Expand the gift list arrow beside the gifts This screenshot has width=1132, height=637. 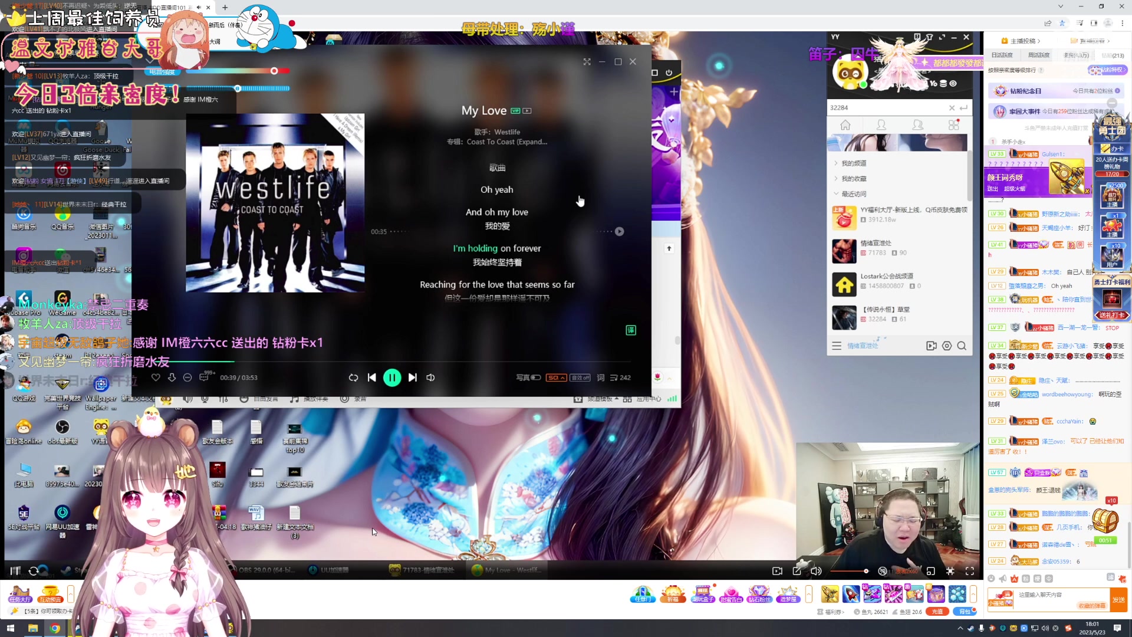(973, 594)
